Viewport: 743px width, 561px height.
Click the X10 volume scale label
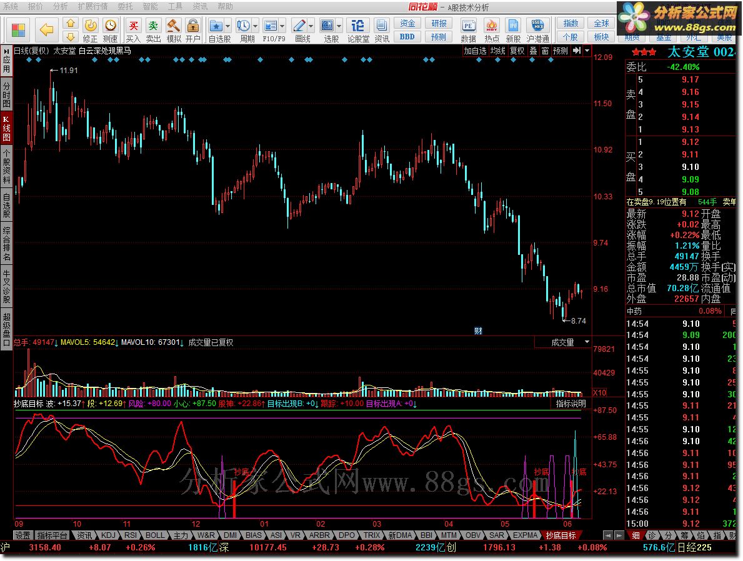click(599, 392)
